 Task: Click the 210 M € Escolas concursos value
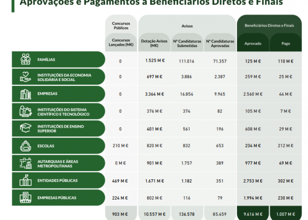coord(120,146)
